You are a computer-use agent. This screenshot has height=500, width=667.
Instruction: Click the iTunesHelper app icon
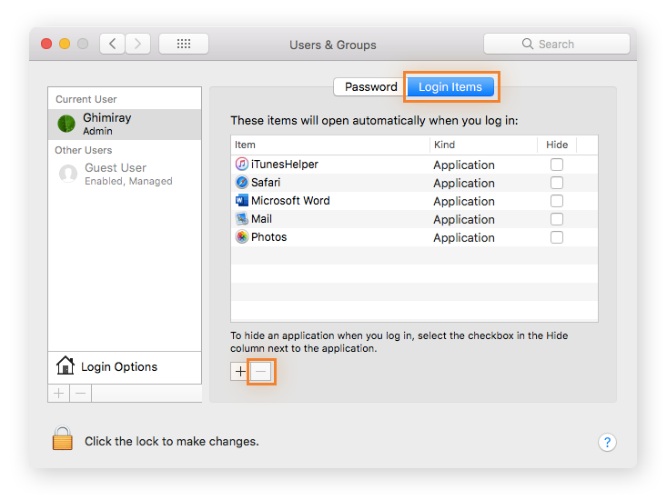(x=241, y=165)
